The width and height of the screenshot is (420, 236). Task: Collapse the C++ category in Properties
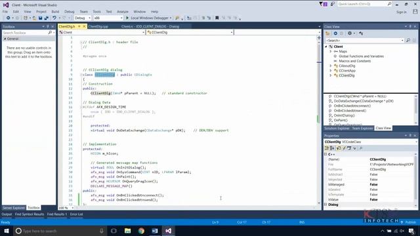(x=325, y=154)
